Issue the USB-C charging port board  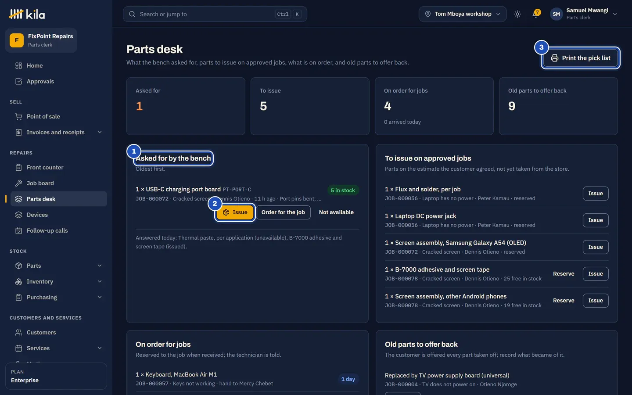coord(235,212)
